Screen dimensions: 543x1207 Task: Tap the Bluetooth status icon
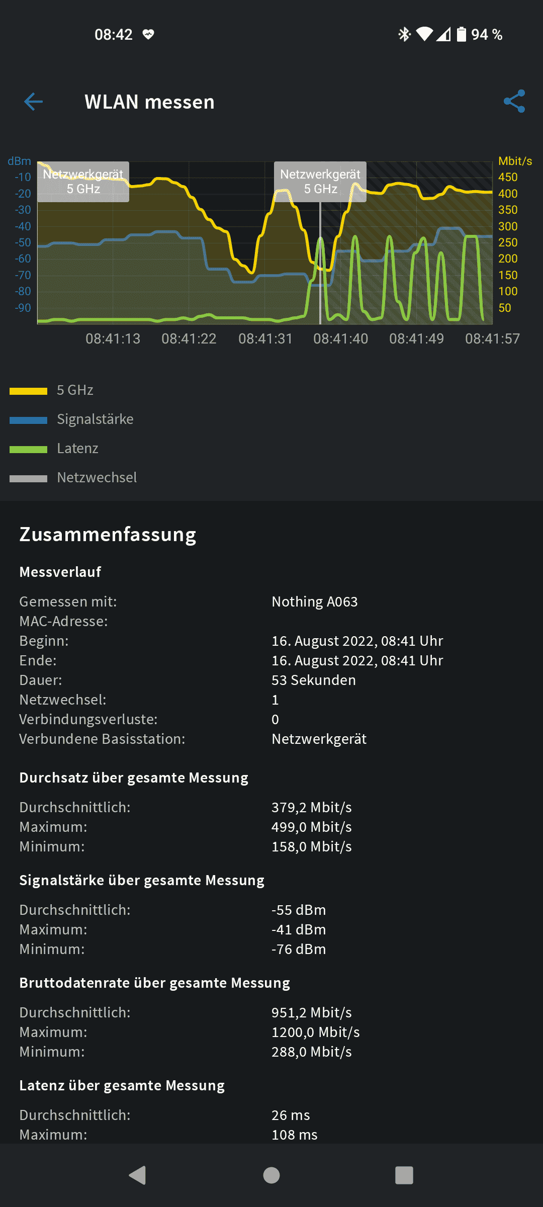404,34
